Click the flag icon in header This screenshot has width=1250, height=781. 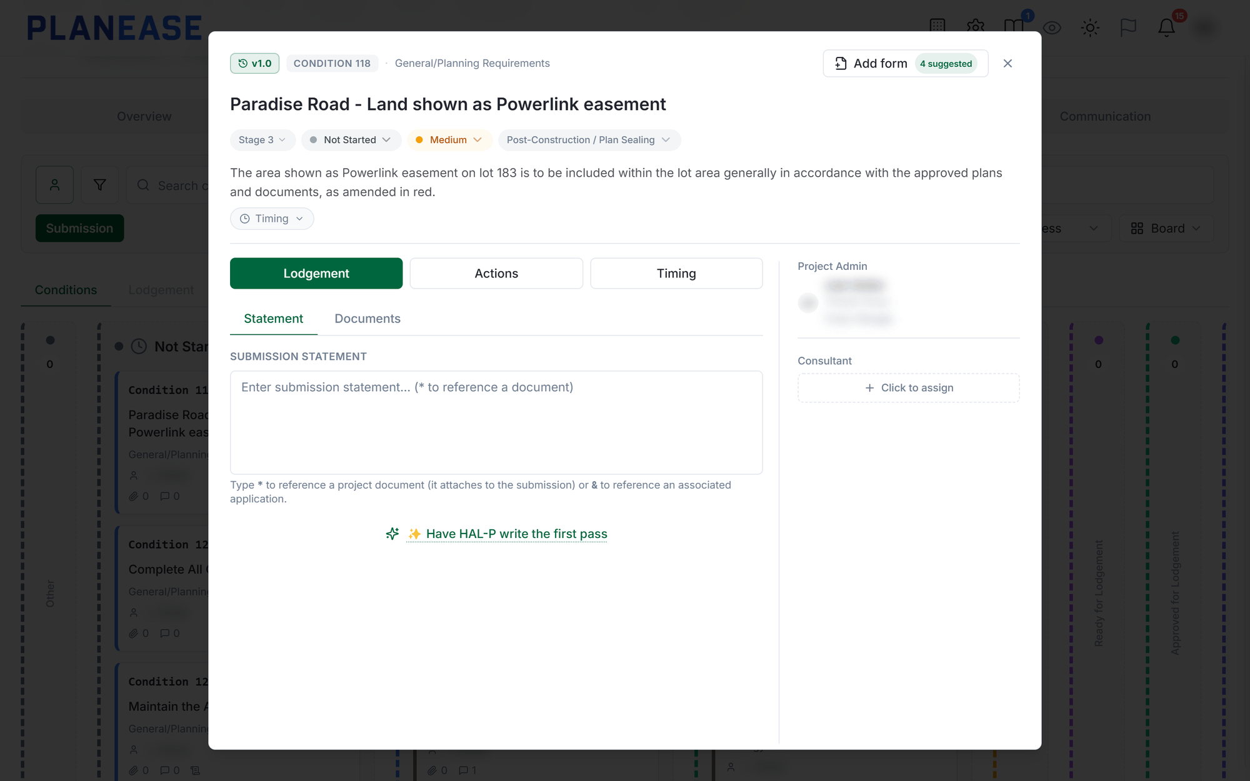coord(1128,27)
